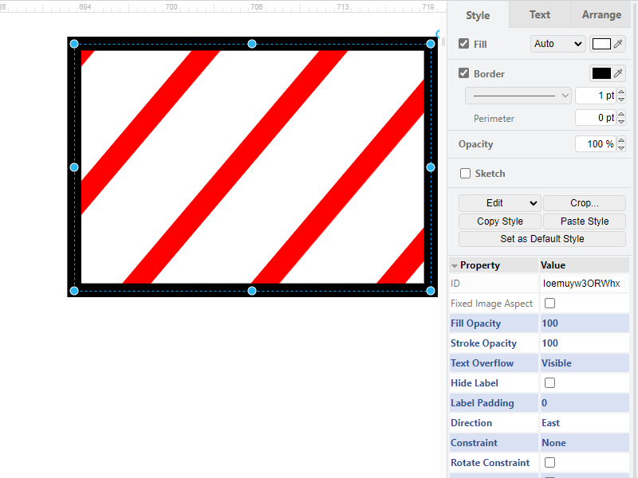Pick border color with the eyedropper icon
This screenshot has height=478, width=638.
pyautogui.click(x=618, y=73)
